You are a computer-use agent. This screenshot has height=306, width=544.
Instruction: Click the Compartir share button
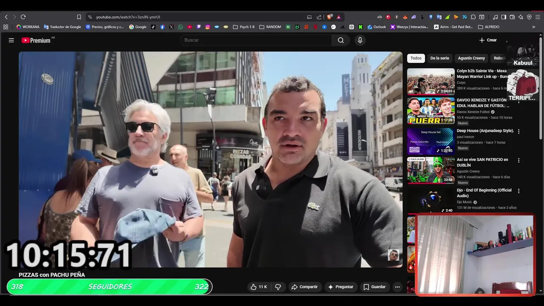pos(304,287)
